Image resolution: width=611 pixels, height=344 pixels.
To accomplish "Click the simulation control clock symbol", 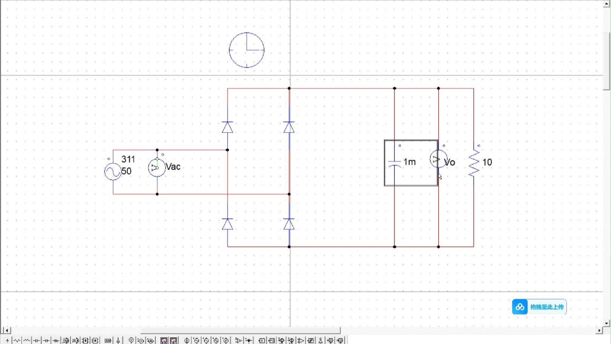I will pyautogui.click(x=247, y=50).
